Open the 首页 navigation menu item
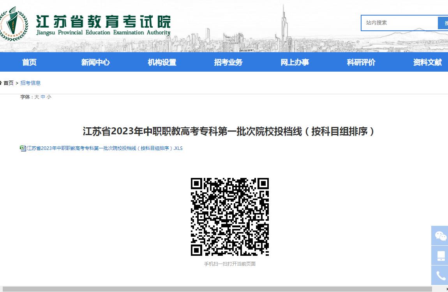Screen dimensions: 448x292 tap(29, 62)
